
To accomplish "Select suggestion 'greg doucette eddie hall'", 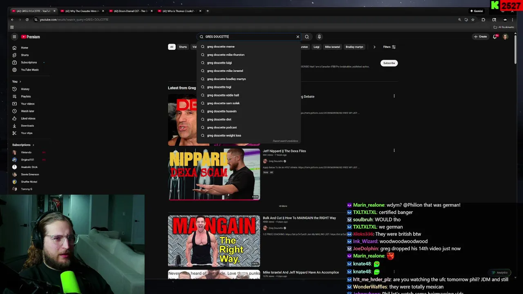I will click(248, 95).
